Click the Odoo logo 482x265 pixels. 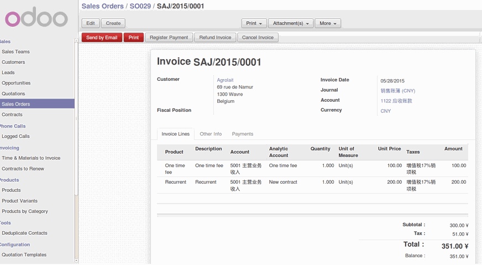tap(36, 18)
